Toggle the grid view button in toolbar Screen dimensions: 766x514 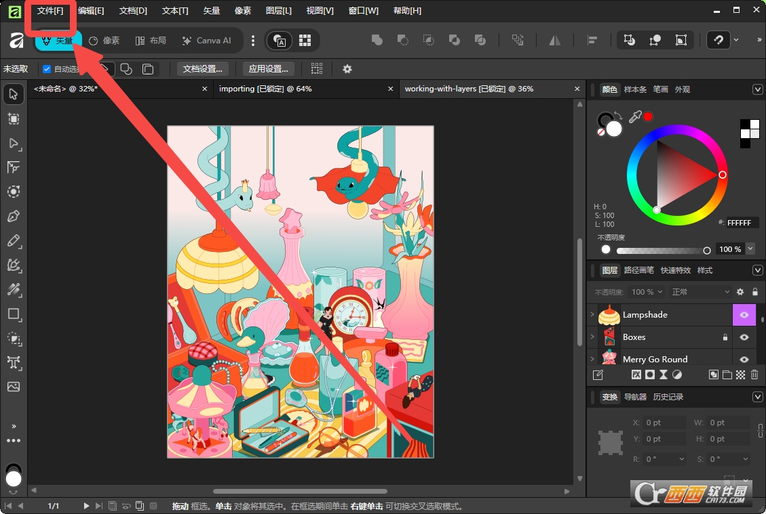point(305,40)
